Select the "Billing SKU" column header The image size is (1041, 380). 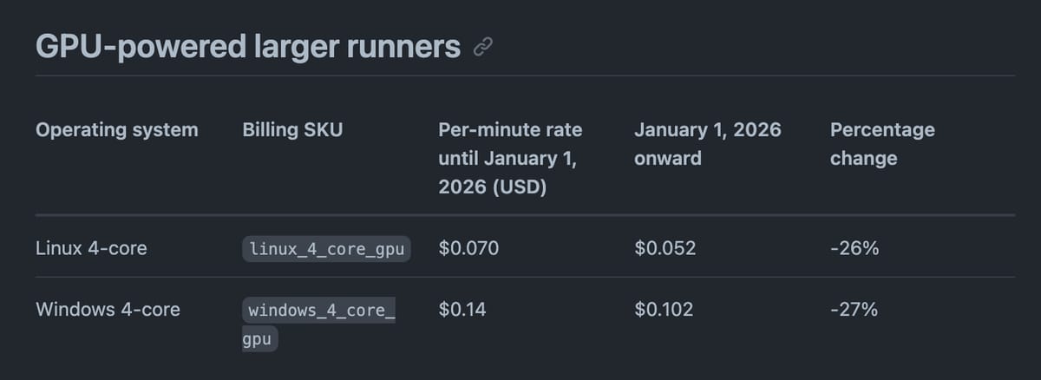[292, 130]
